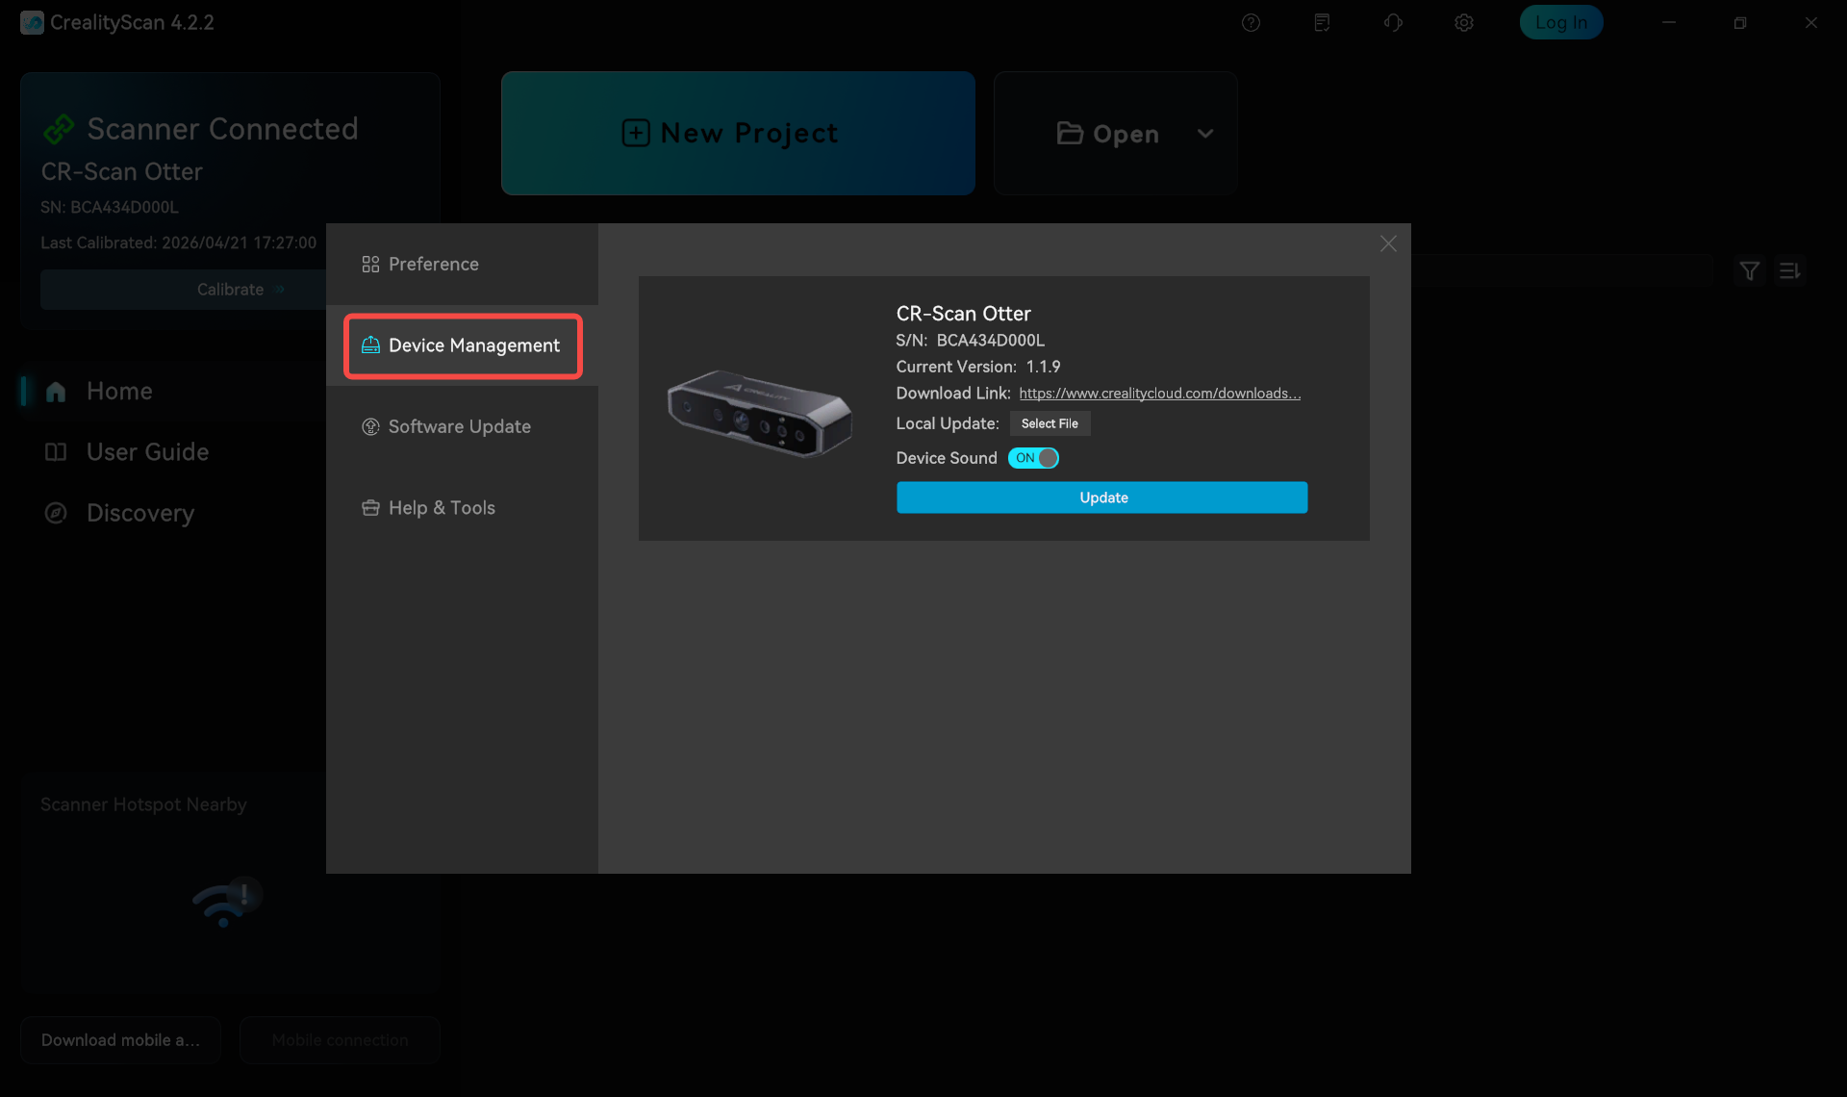Click the Log In button

pyautogui.click(x=1560, y=22)
